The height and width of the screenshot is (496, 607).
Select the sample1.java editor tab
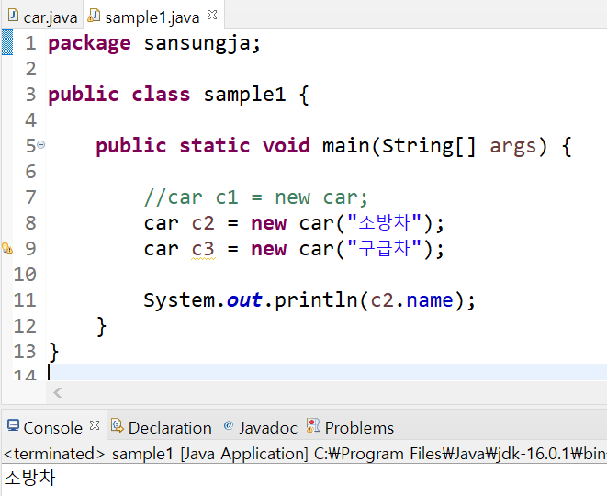(x=152, y=17)
